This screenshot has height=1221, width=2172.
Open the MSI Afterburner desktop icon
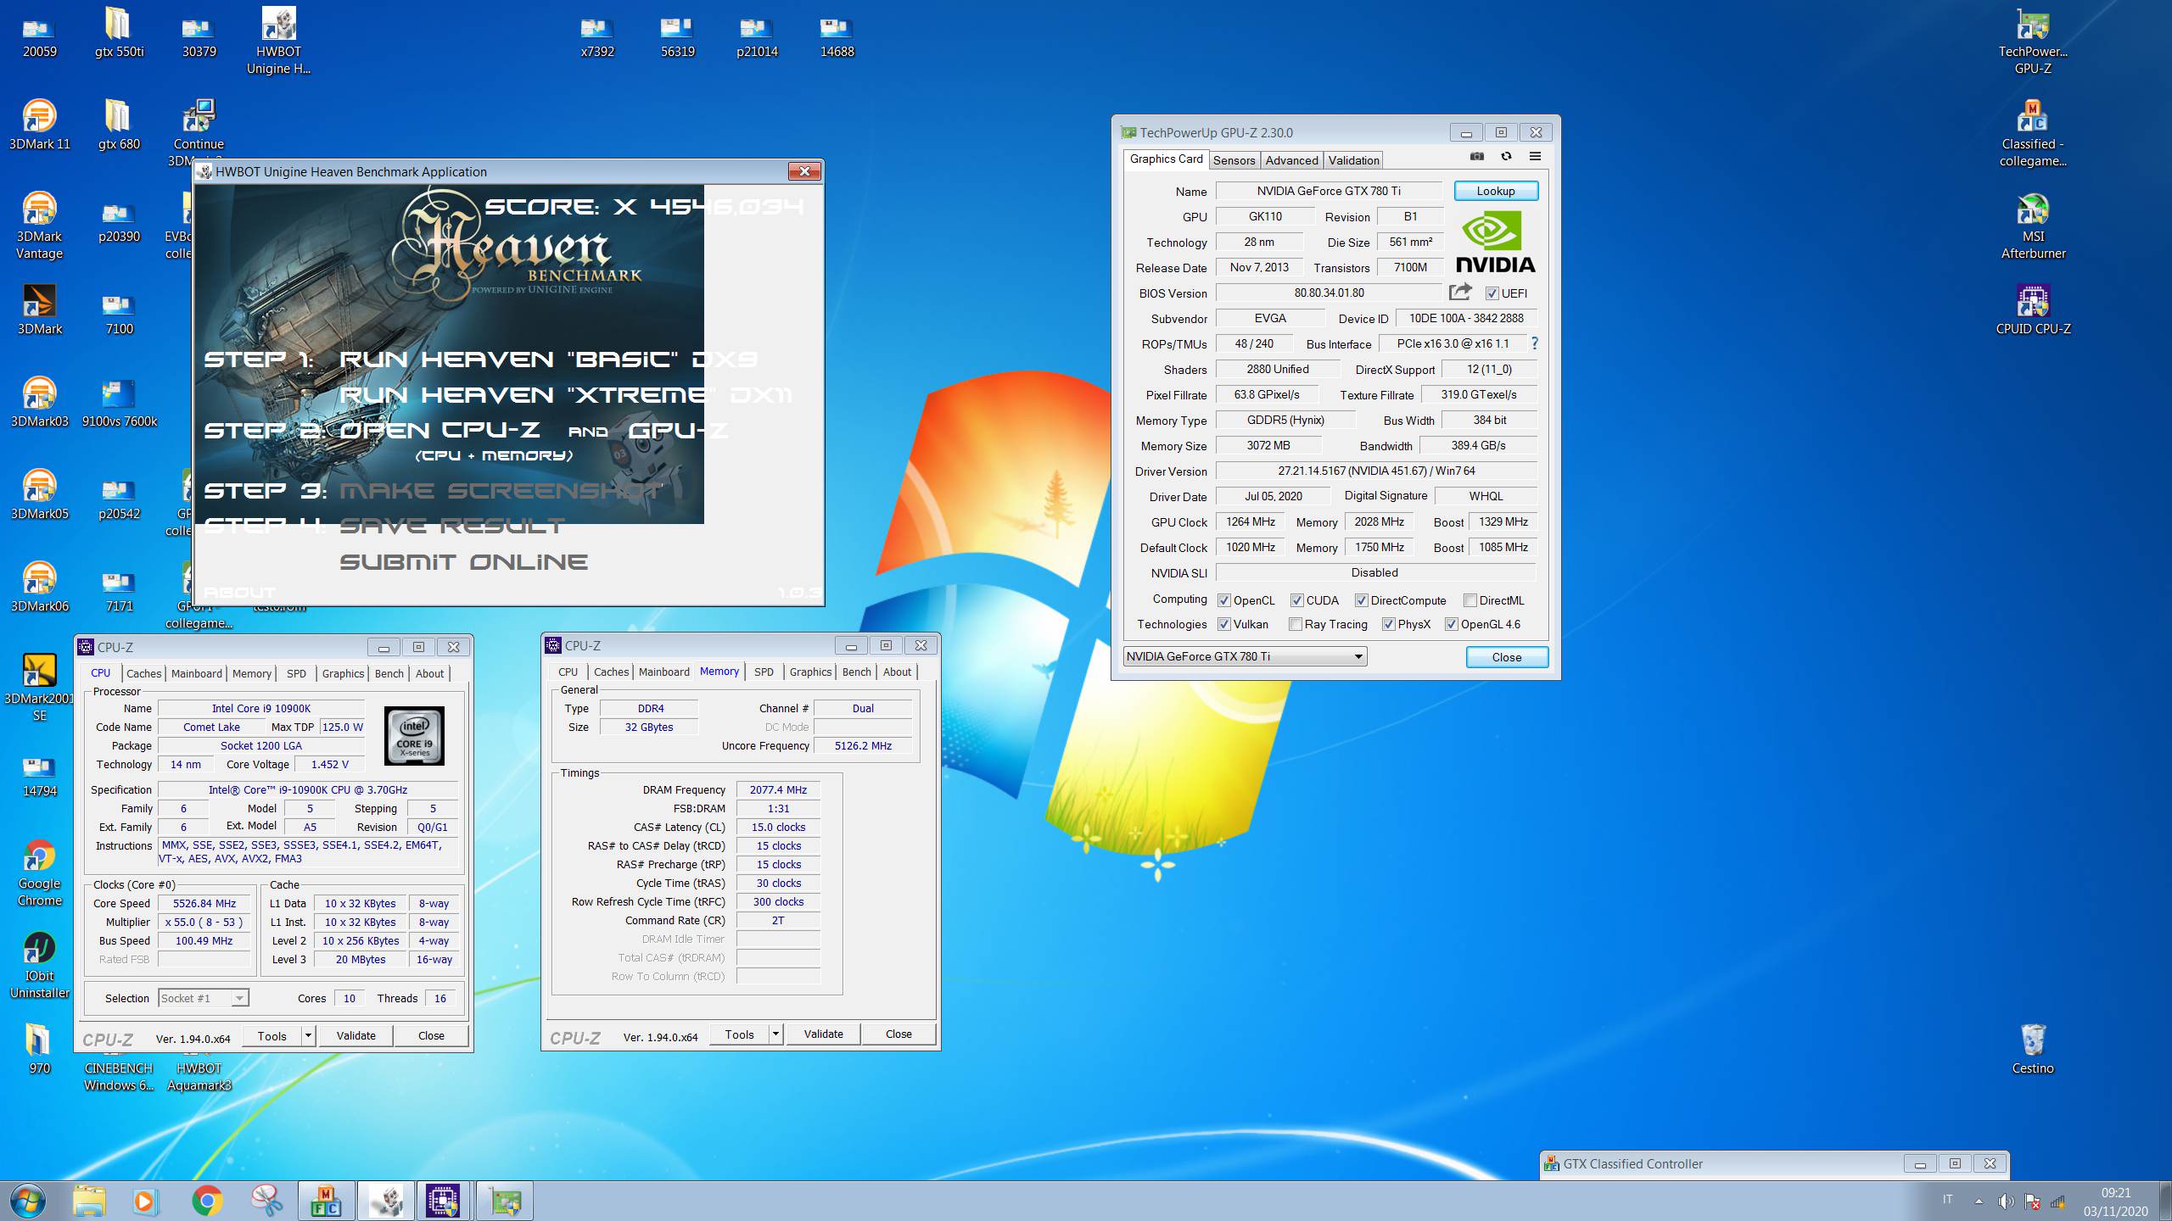tap(2033, 226)
